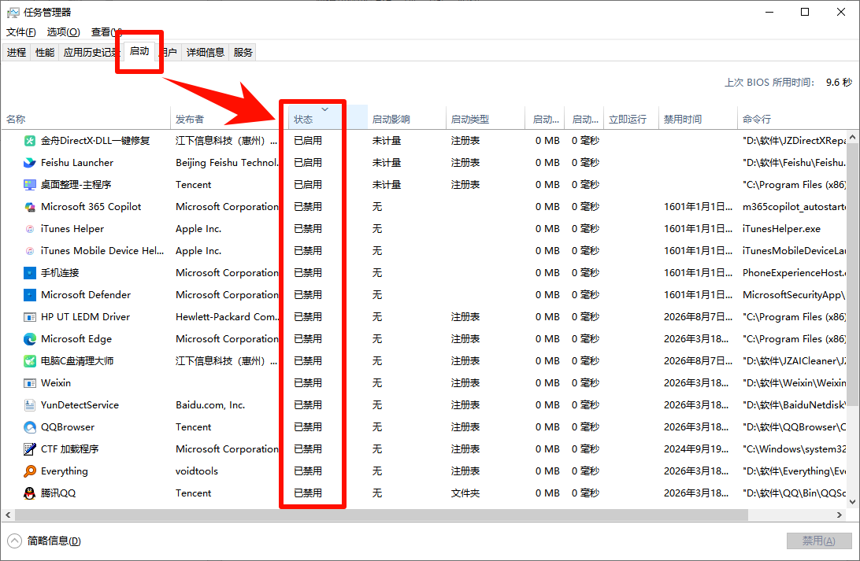Image resolution: width=860 pixels, height=561 pixels.
Task: Switch to the 详细信息 tab
Action: click(x=205, y=52)
